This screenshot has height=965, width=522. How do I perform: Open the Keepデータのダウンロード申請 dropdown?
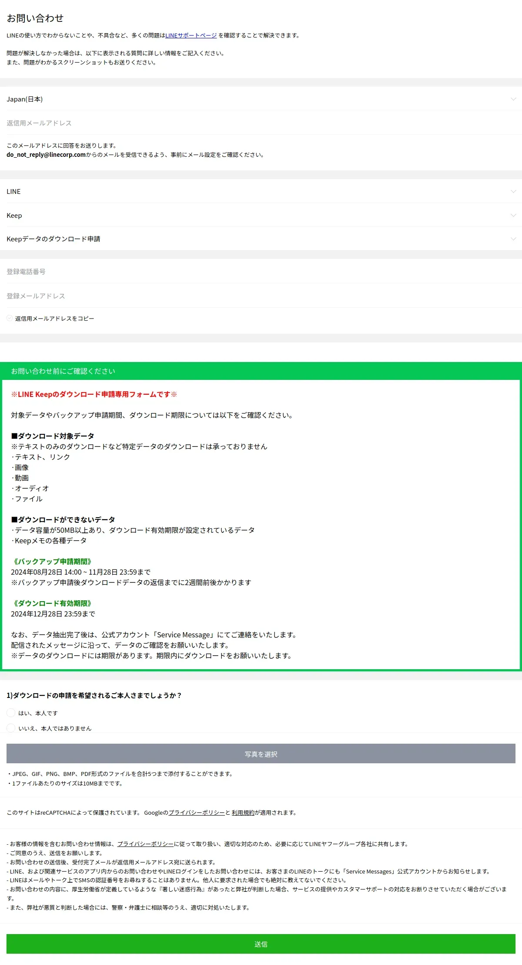261,239
